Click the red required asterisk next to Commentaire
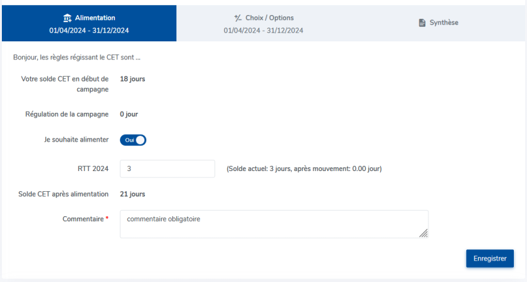Screen dimensions: 527x282 point(107,219)
